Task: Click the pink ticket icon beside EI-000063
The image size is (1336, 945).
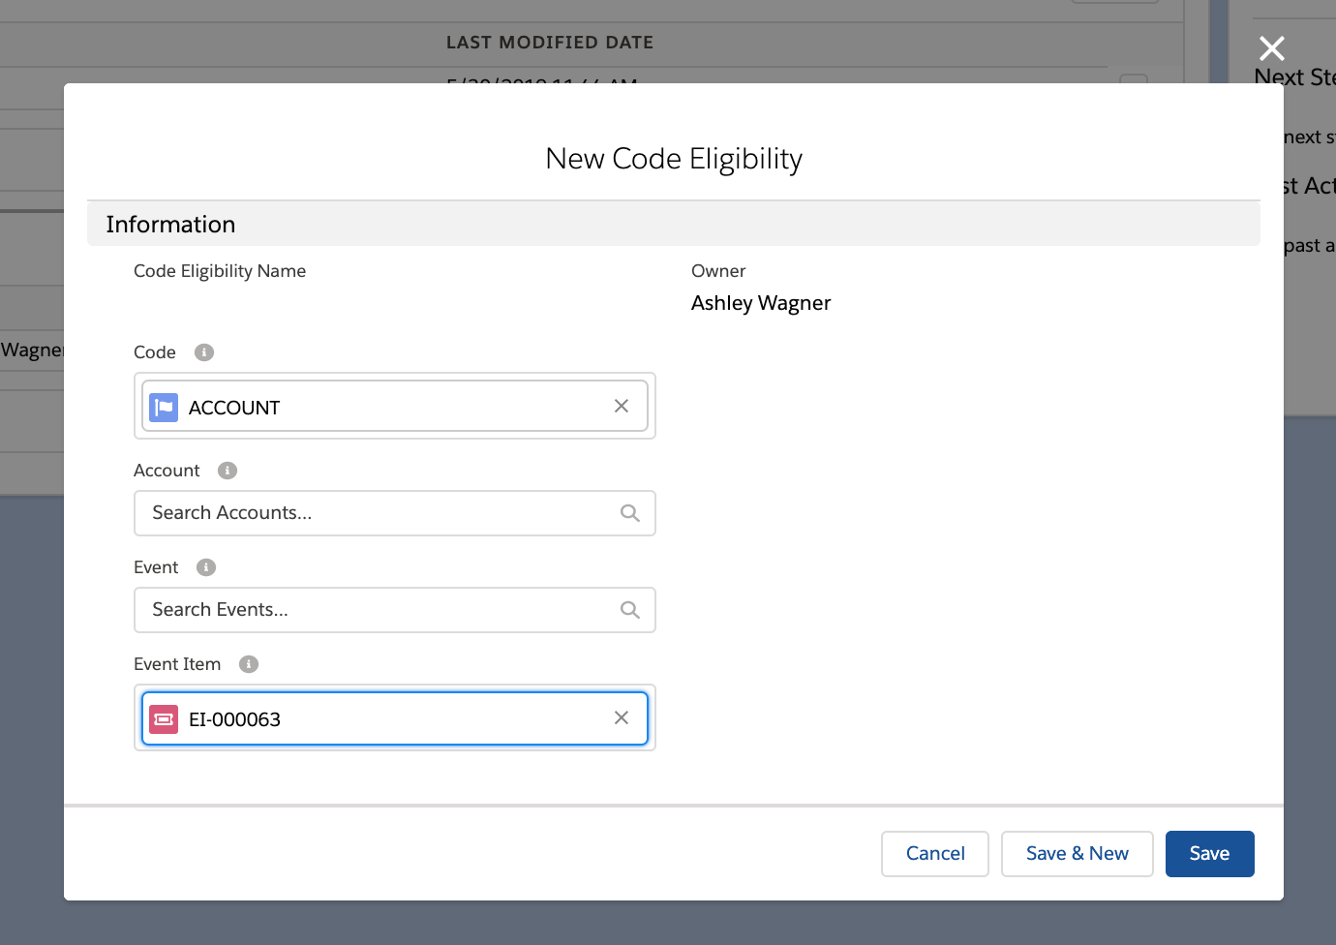Action: (164, 719)
